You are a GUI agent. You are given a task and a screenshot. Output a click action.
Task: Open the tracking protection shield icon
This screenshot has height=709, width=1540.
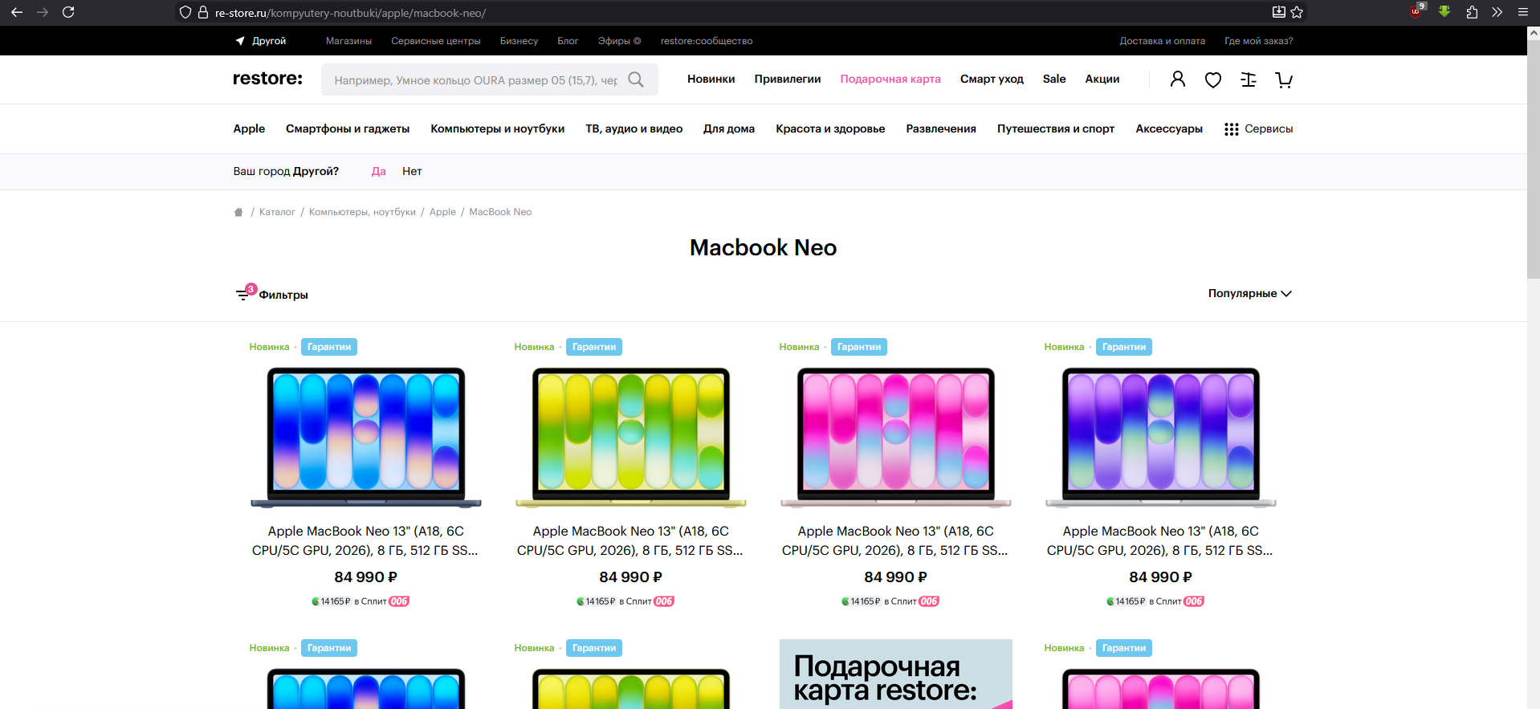click(185, 13)
